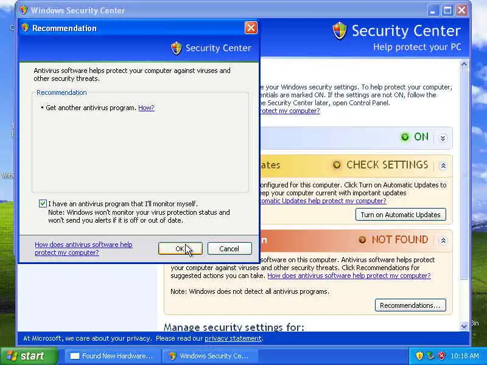Image resolution: width=487 pixels, height=365 pixels.
Task: Click the Security Center shield in dialog banner
Action: point(177,48)
